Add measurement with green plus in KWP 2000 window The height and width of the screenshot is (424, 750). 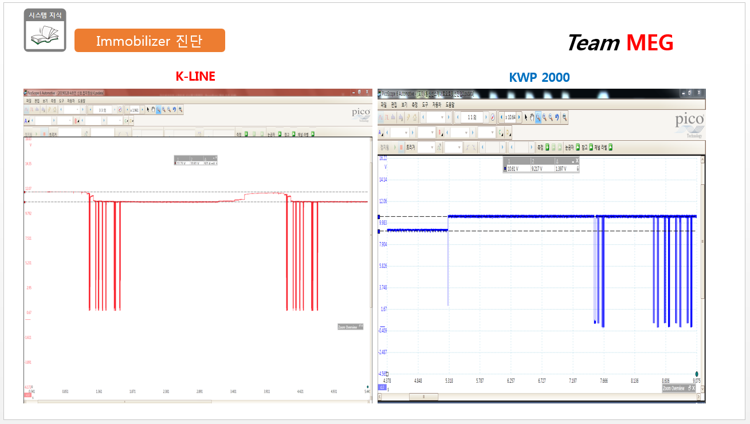tap(547, 147)
